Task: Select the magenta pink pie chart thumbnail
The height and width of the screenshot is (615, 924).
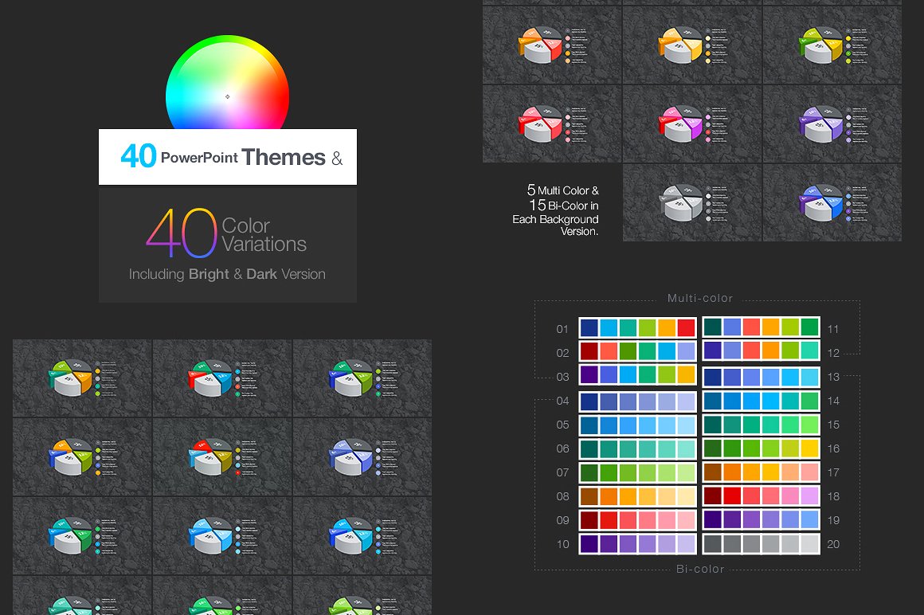Action: pyautogui.click(x=692, y=123)
